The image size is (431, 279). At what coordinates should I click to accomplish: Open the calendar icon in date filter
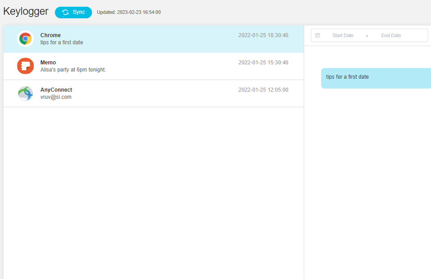point(318,35)
